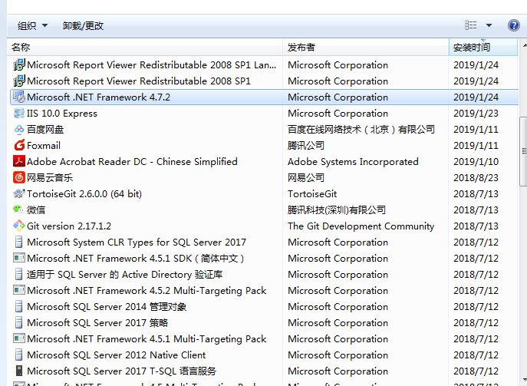Click publisher '网易公司' cell
The image size is (527, 386).
click(x=306, y=177)
